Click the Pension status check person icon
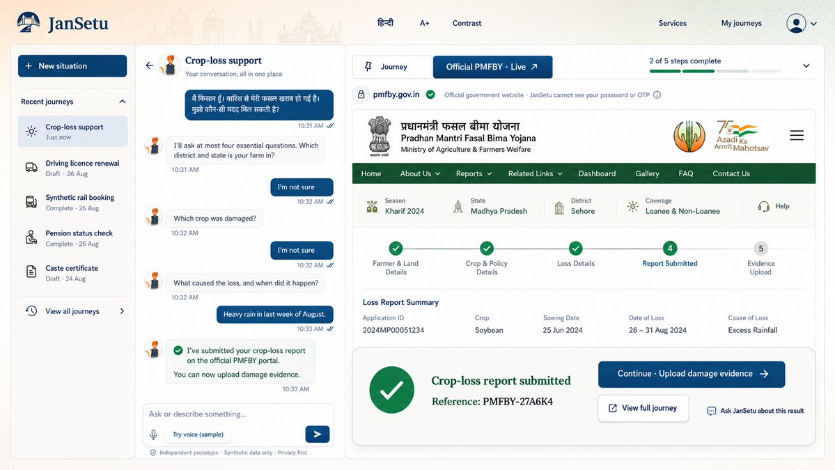The width and height of the screenshot is (835, 470). click(x=31, y=237)
